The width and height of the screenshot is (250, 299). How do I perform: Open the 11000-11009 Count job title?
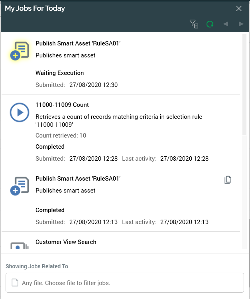coord(62,105)
